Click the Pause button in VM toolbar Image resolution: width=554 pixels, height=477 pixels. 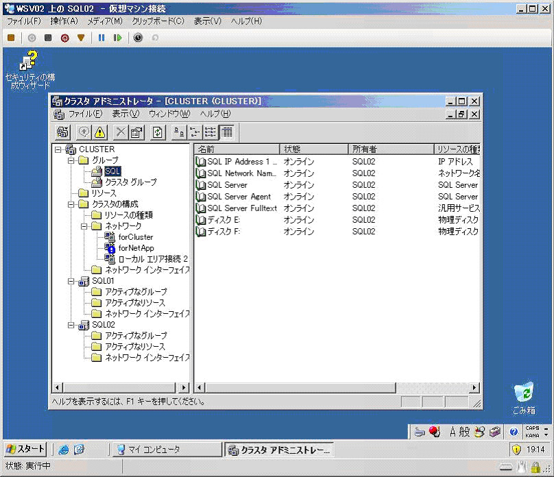click(101, 38)
